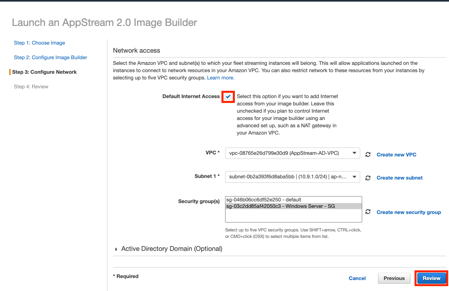Go to Step 2: Configure Image Builder

tap(50, 58)
